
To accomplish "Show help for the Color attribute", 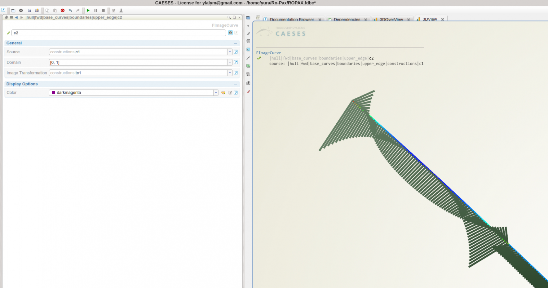I will [236, 93].
